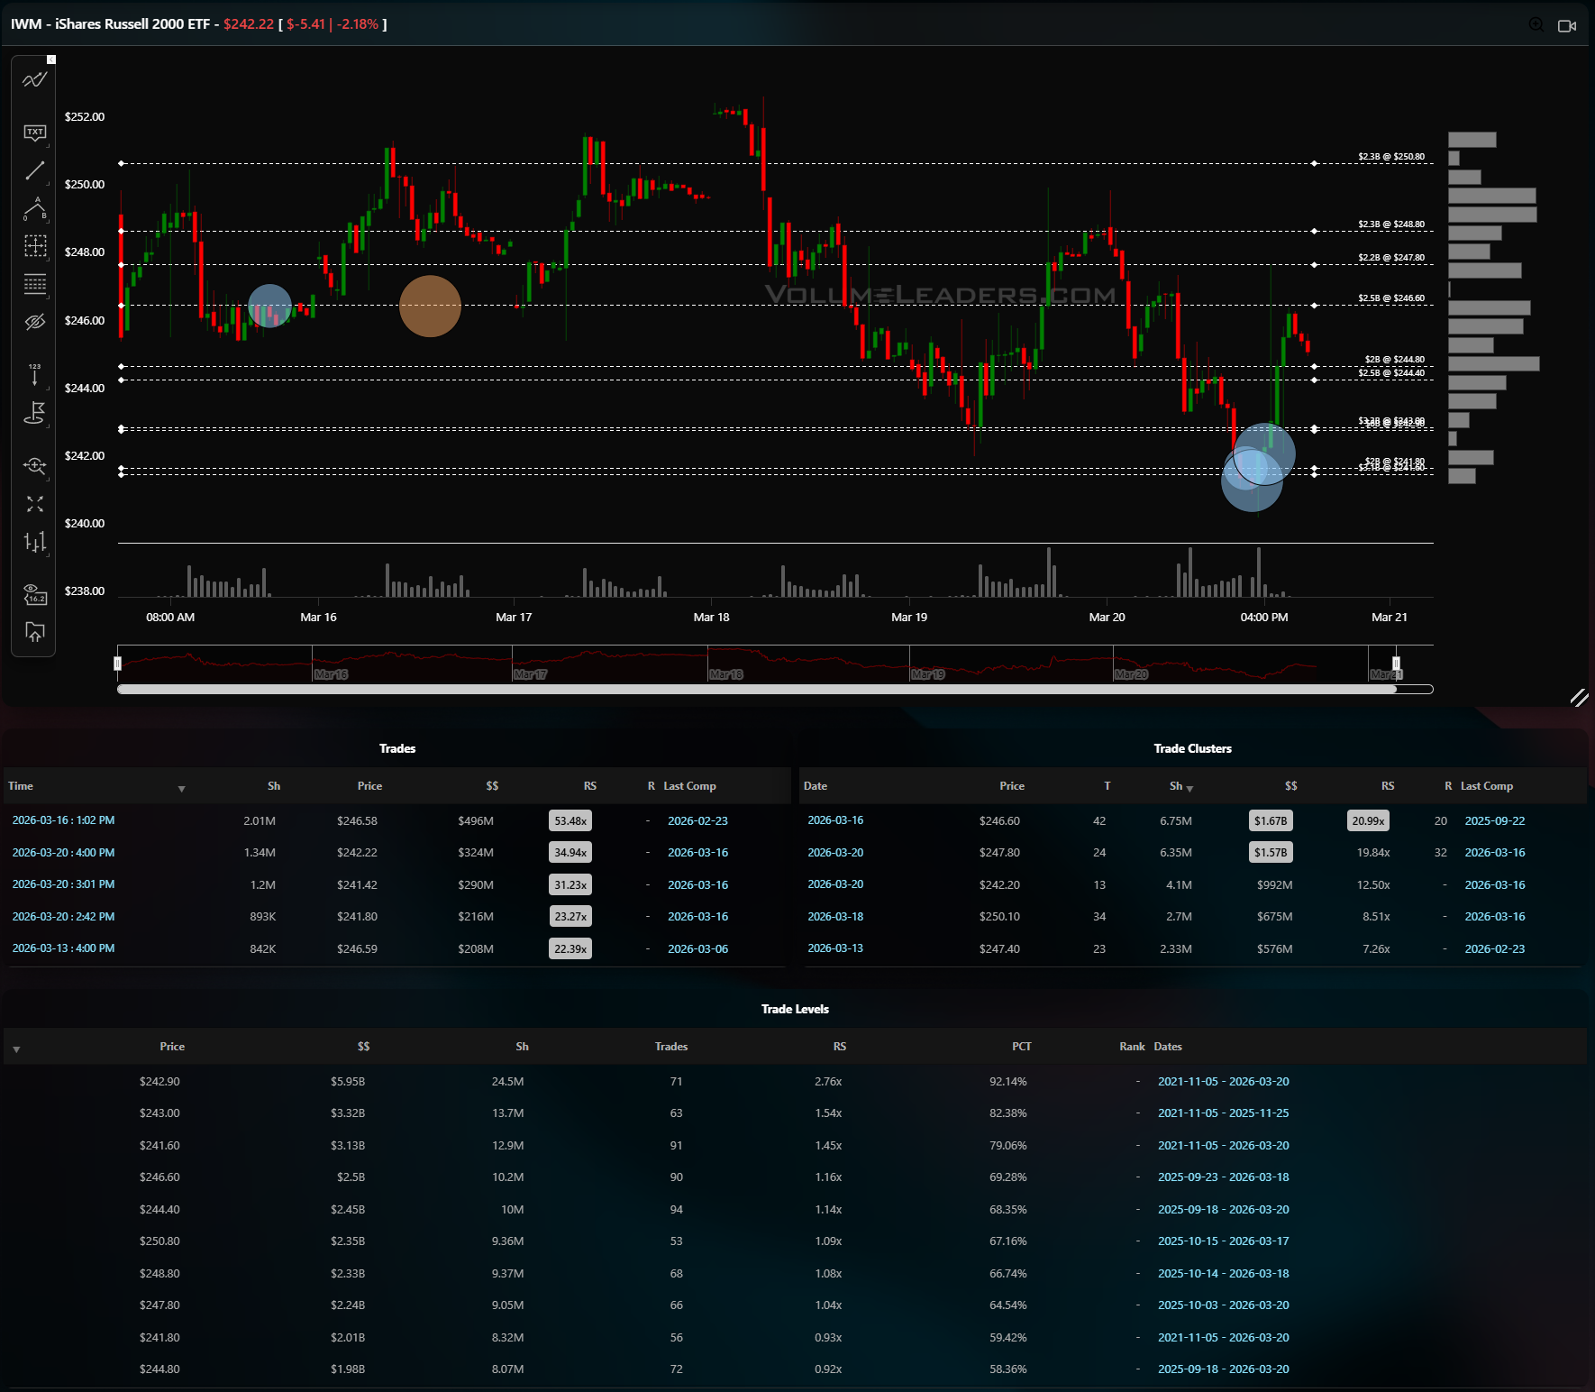
Task: Open the bar chart settings sliders icon
Action: [x=34, y=542]
